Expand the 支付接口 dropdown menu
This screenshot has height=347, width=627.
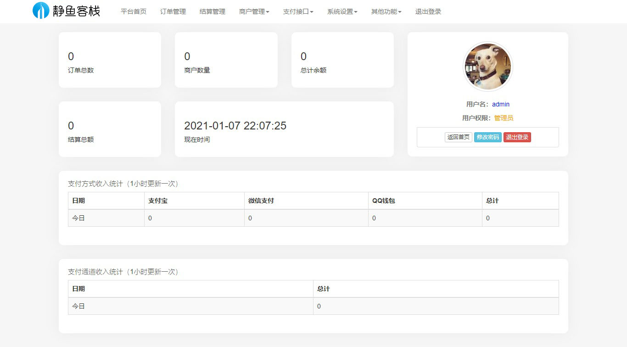tap(298, 11)
